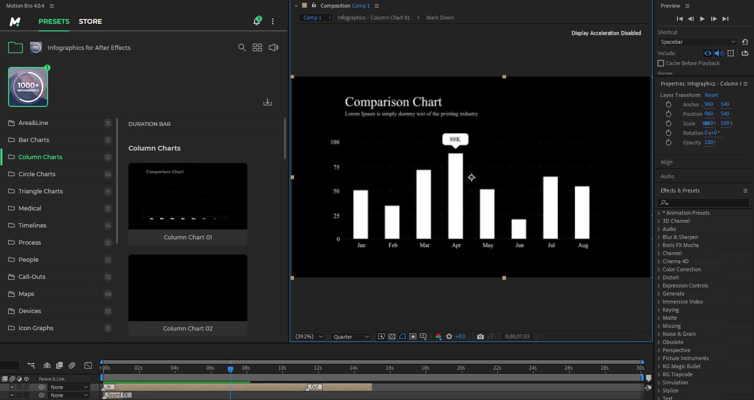Click the Motion Bro notifications bell

pos(256,21)
